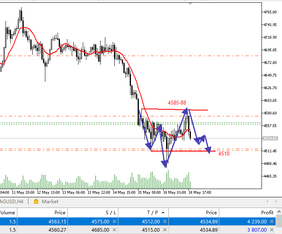Click the trade list scrollbar up arrow

279,212
